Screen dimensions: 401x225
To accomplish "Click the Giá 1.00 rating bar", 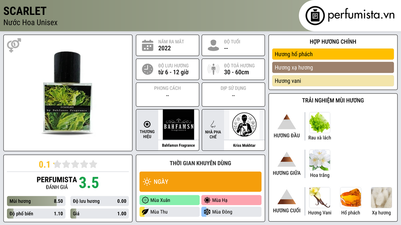I will [99, 214].
